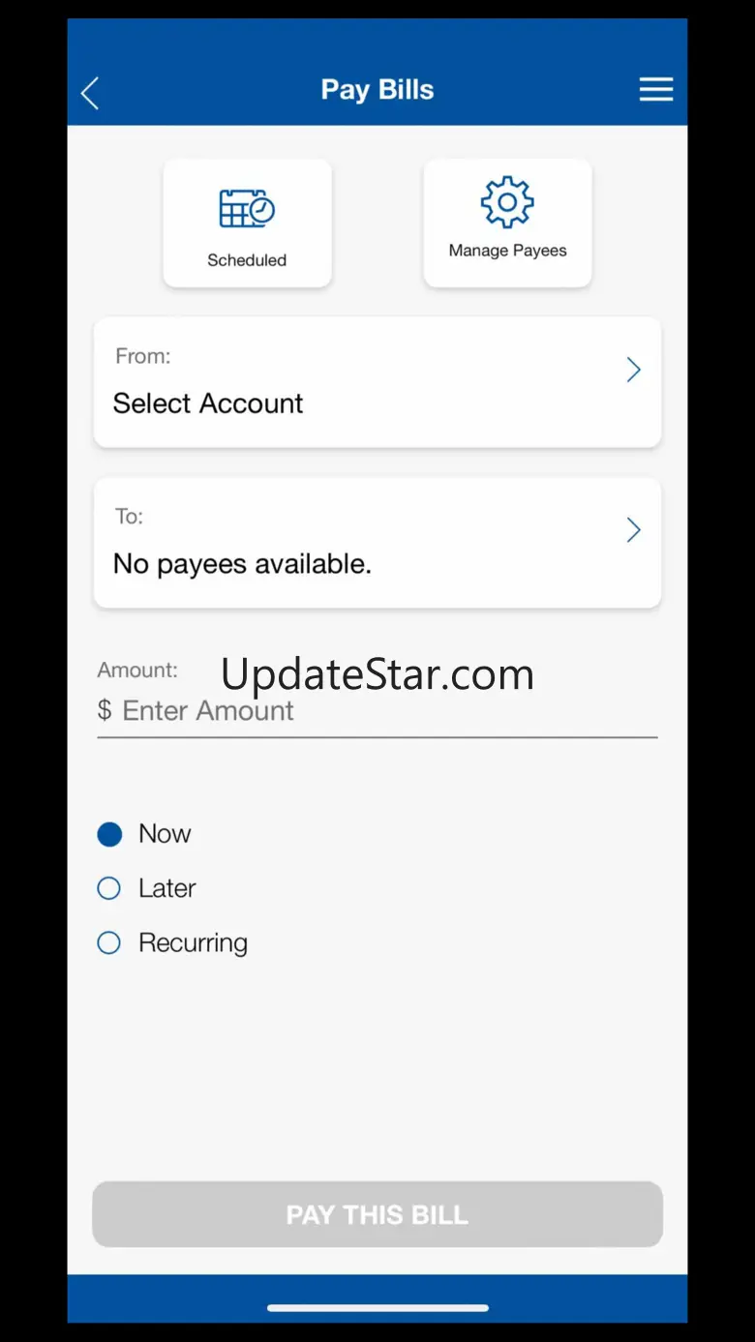Open the Select Account dropdown

[x=377, y=382]
